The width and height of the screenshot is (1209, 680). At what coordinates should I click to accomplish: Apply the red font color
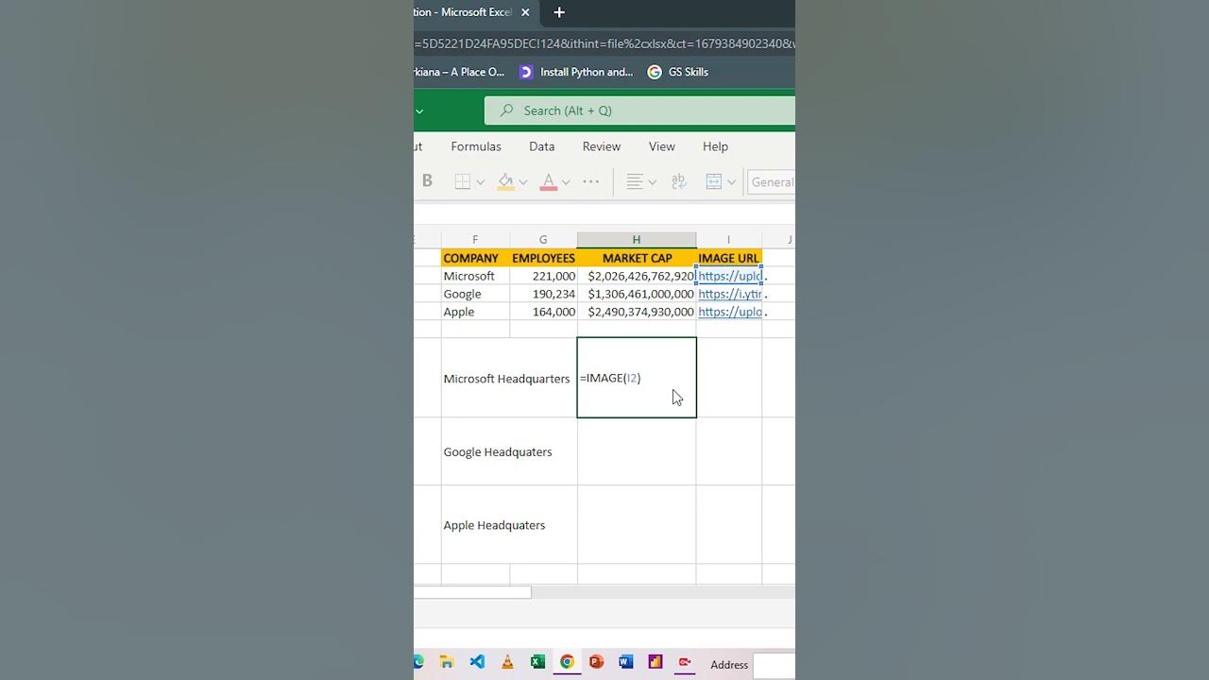pyautogui.click(x=549, y=181)
